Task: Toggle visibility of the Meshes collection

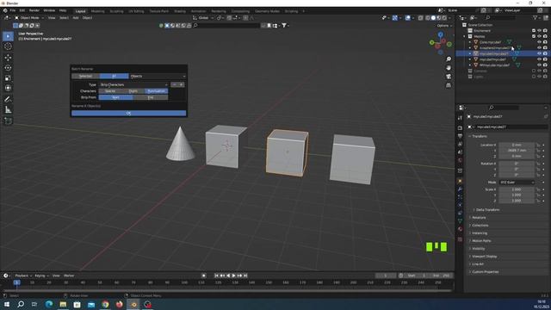Action: [539, 36]
